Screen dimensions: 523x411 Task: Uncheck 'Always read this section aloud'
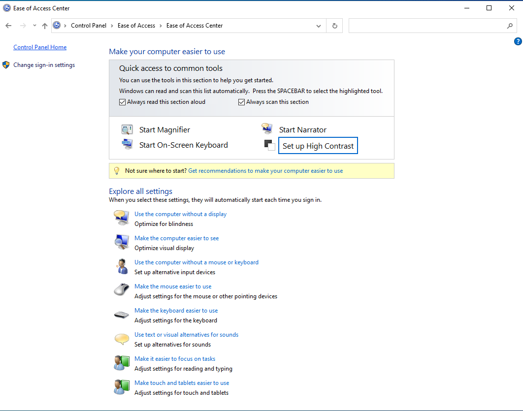tap(123, 102)
